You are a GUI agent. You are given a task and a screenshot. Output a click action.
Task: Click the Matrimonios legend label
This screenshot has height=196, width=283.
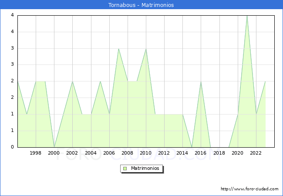click(x=145, y=168)
